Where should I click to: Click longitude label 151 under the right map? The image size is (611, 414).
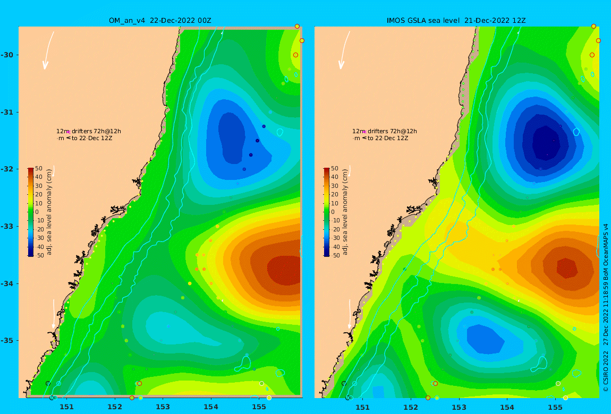coord(363,408)
